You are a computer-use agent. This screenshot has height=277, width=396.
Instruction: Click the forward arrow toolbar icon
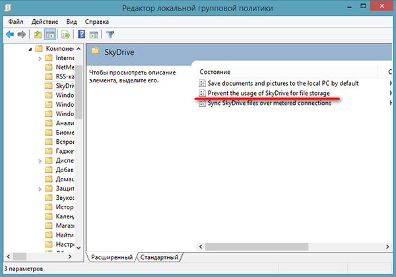(22, 34)
